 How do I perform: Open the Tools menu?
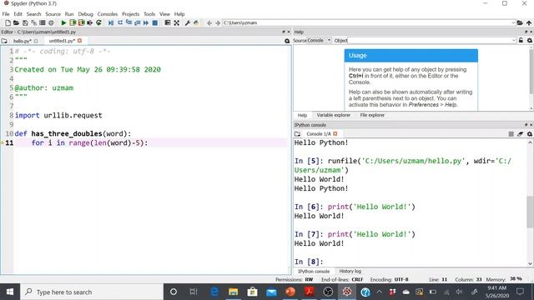pos(149,14)
